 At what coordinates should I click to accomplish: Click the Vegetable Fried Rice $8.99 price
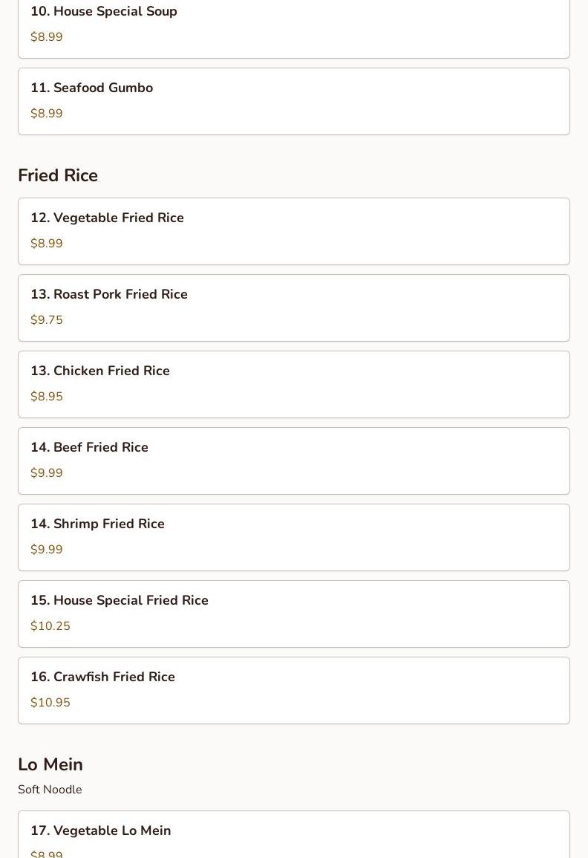point(47,244)
